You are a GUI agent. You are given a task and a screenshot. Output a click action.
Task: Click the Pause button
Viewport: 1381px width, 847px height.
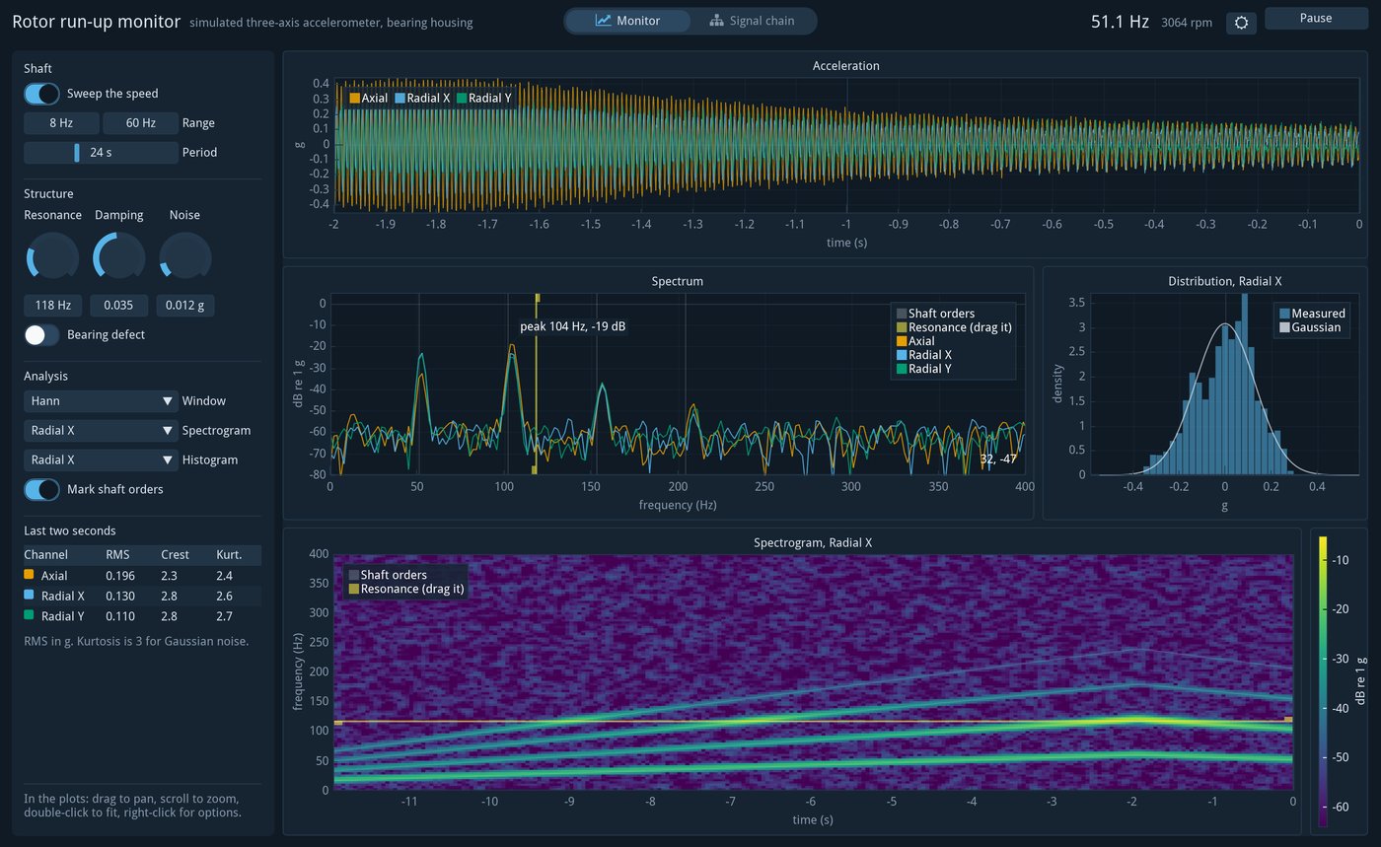[x=1315, y=19]
